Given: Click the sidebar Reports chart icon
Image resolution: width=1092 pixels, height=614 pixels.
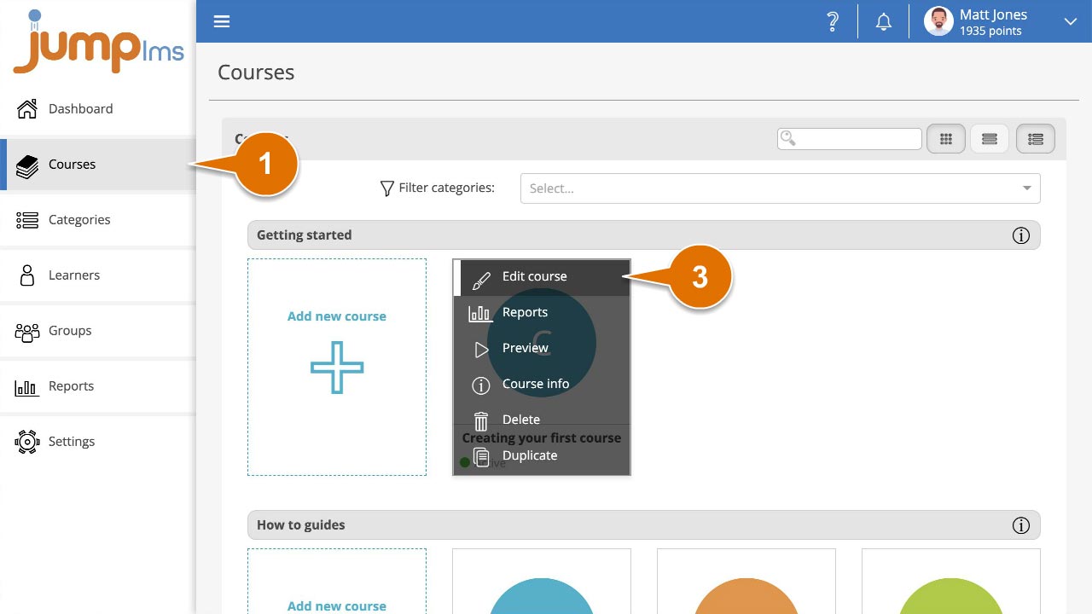Looking at the screenshot, I should click(27, 387).
